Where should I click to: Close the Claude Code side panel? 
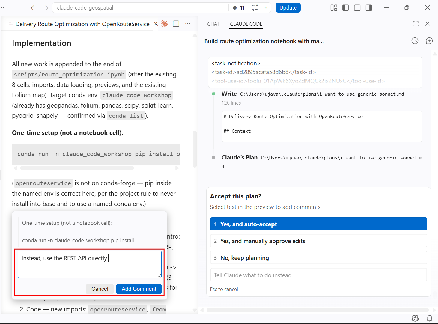point(428,24)
